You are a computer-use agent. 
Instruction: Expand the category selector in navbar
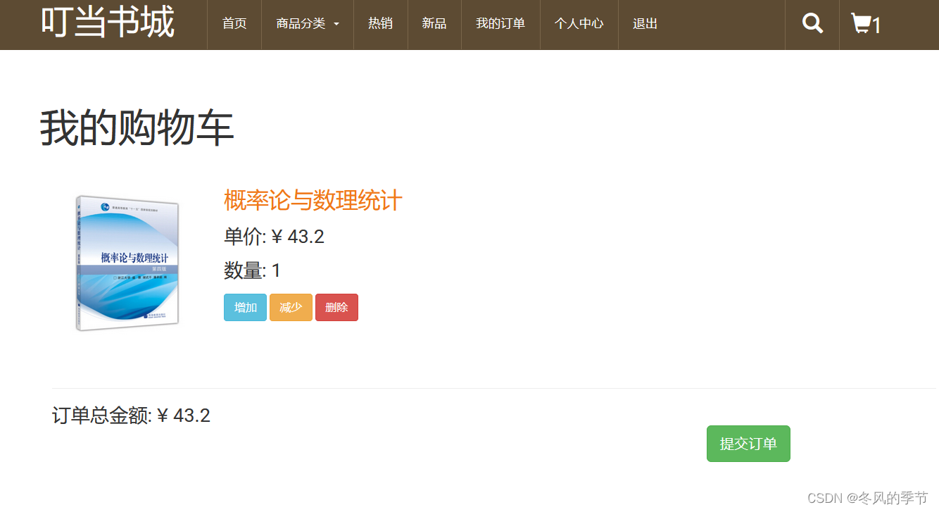click(x=307, y=23)
